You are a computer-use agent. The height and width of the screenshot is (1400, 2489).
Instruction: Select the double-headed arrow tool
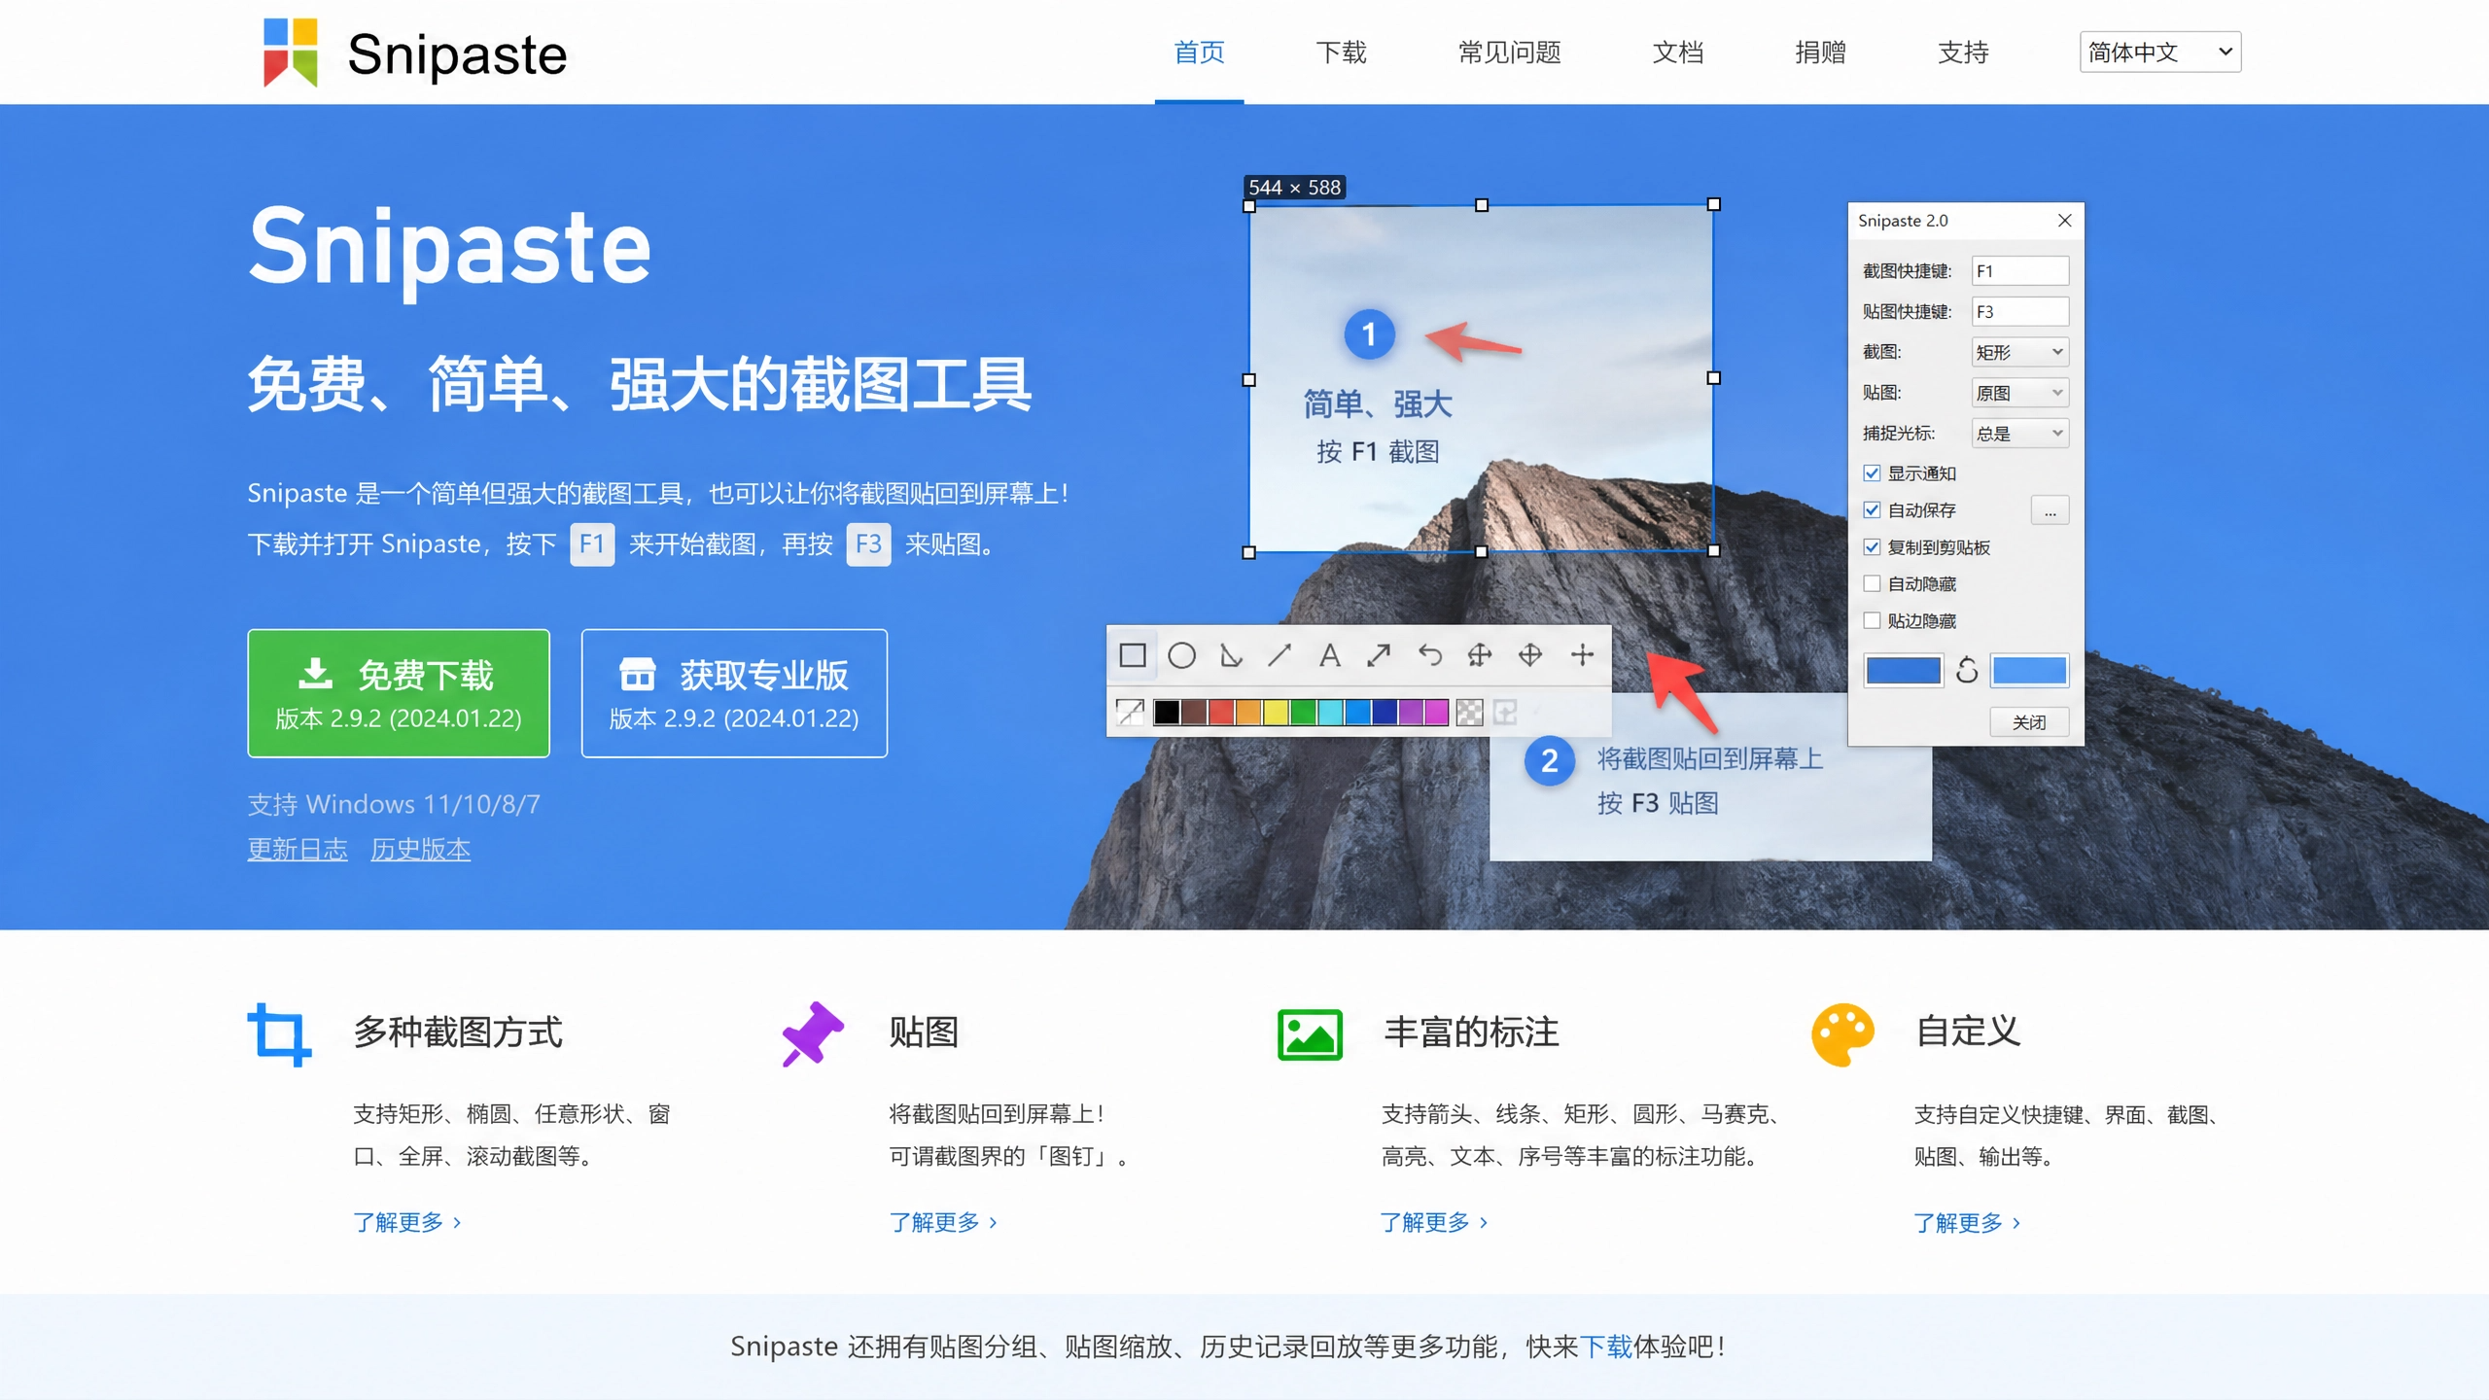(1379, 655)
